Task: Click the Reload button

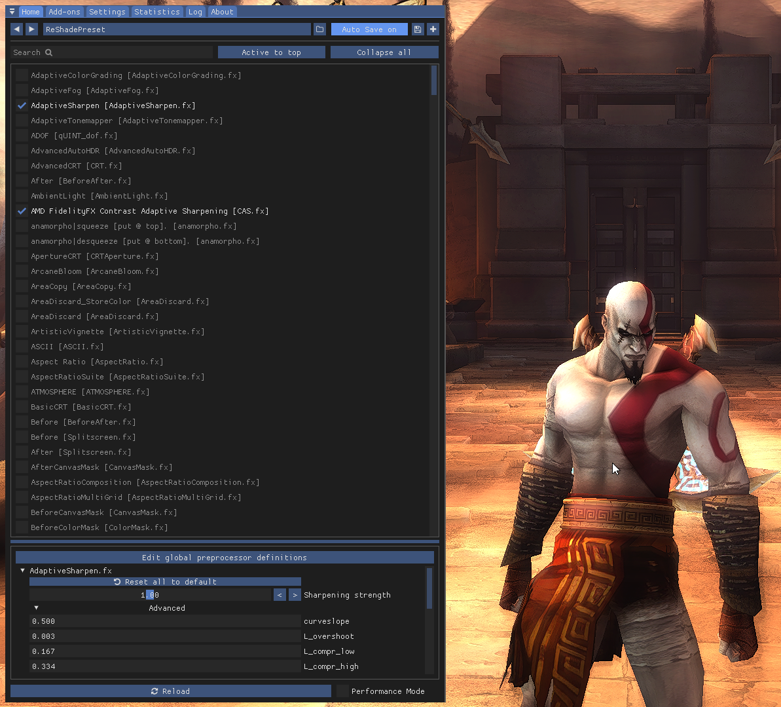Action: coord(171,691)
